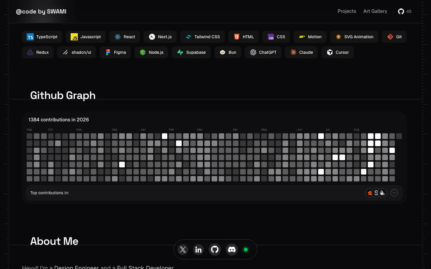Click the GitHub stars icon in header
431x269 pixels.
401,11
